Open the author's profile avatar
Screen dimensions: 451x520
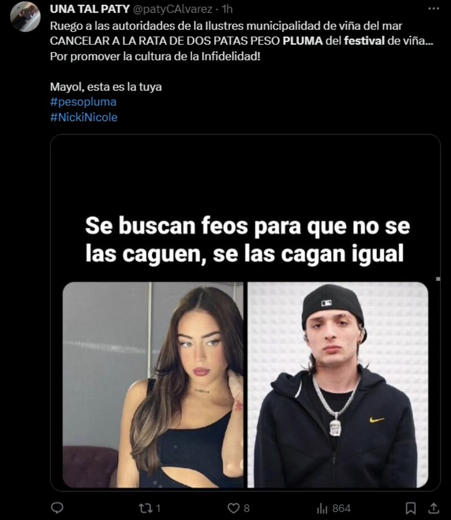(x=25, y=16)
